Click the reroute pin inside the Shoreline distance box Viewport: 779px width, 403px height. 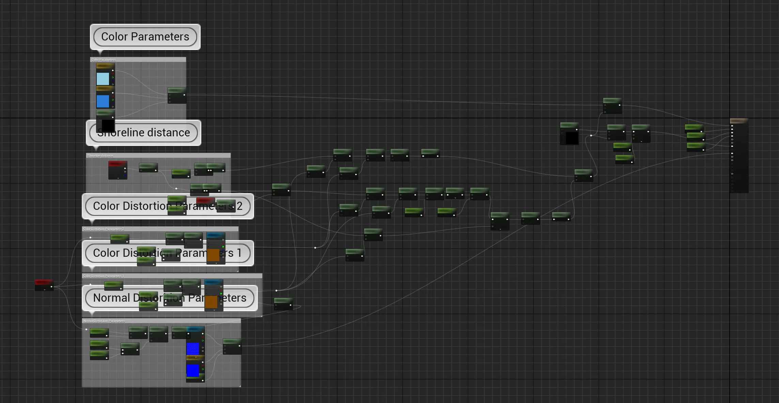tap(176, 188)
